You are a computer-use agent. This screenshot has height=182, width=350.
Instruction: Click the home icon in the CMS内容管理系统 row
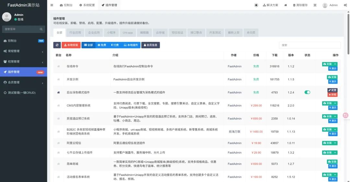pos(58,106)
